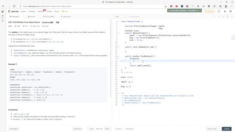Image resolution: width=235 pixels, height=132 pixels.
Task: Click the Share link
Action: click(x=46, y=26)
